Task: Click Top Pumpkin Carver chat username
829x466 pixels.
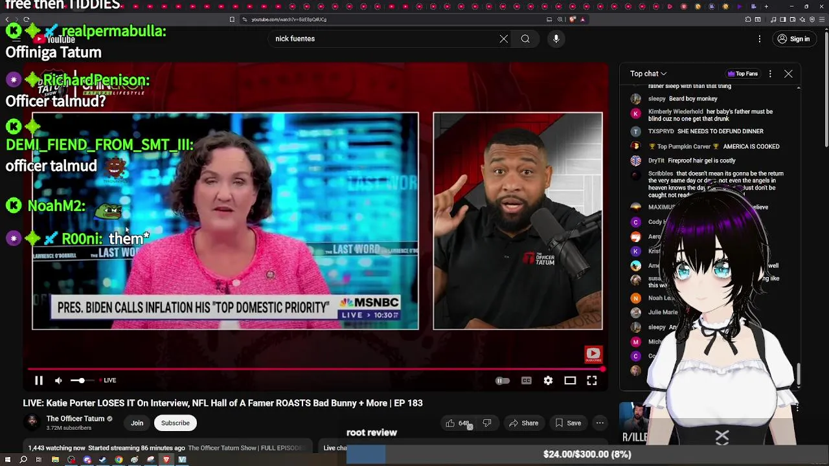Action: (x=684, y=147)
